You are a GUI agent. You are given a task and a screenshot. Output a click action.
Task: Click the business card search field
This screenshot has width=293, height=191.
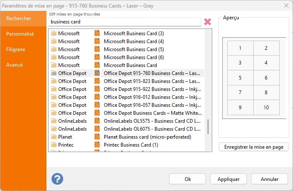tap(125, 22)
